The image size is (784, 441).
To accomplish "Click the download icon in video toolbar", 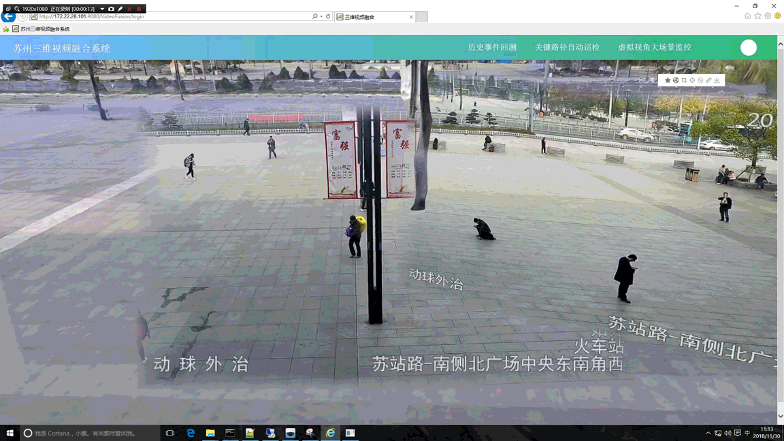I will [x=717, y=80].
